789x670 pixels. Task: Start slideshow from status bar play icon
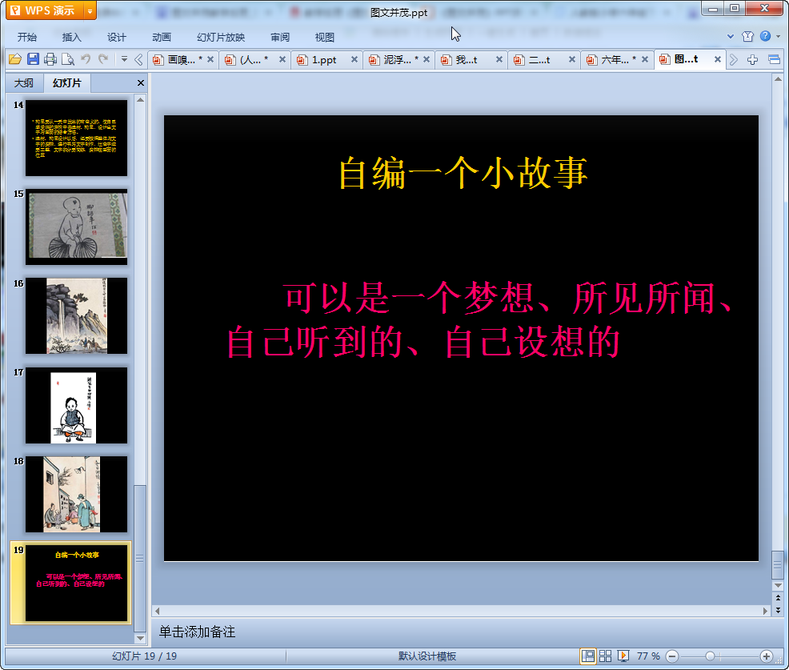623,656
